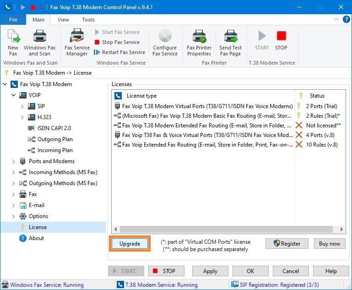Click the Register button
Image resolution: width=352 pixels, height=290 pixels.
pos(287,244)
